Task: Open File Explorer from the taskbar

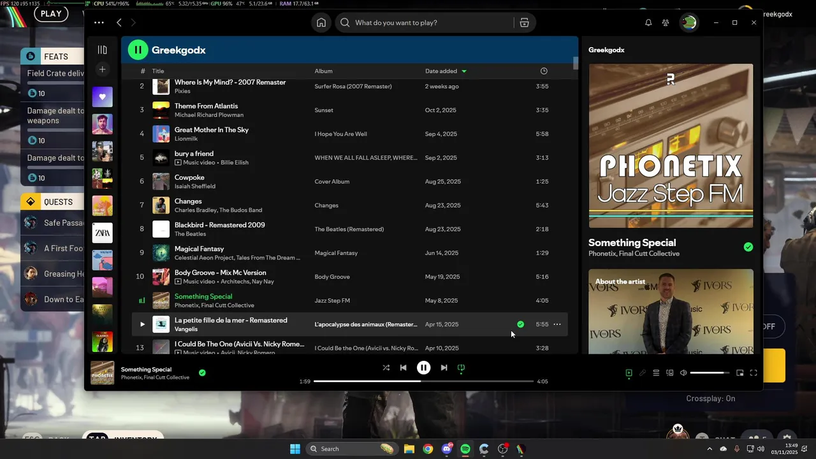Action: tap(409, 449)
